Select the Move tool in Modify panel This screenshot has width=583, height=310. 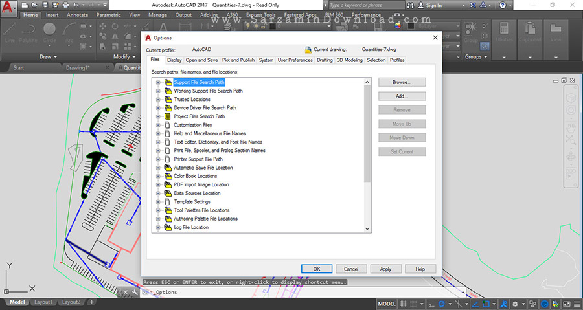[x=102, y=26]
